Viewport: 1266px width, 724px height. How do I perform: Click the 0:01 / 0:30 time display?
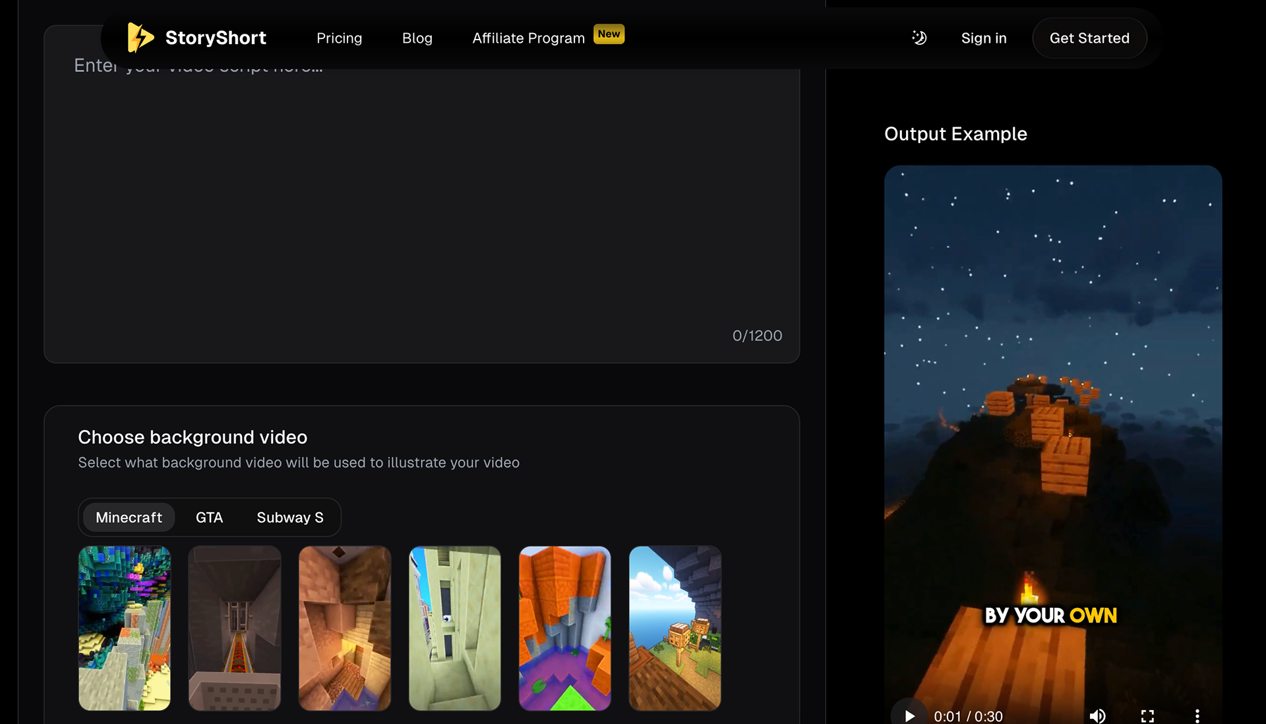pyautogui.click(x=968, y=716)
